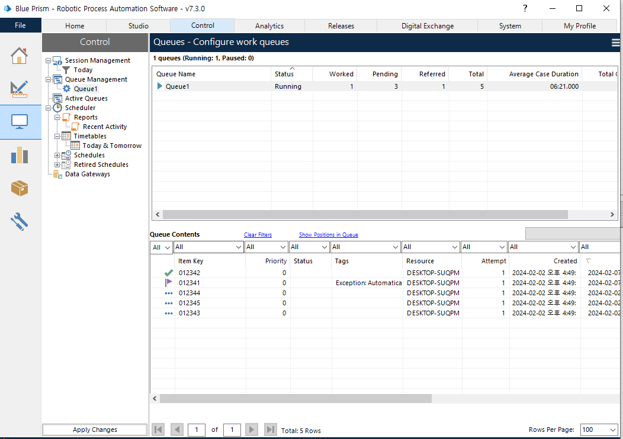623x439 pixels.
Task: Click Apply Changes button
Action: click(95, 430)
